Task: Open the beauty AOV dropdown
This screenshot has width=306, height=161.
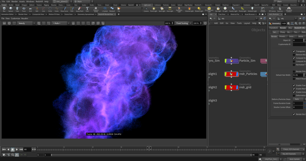Action: (26, 23)
